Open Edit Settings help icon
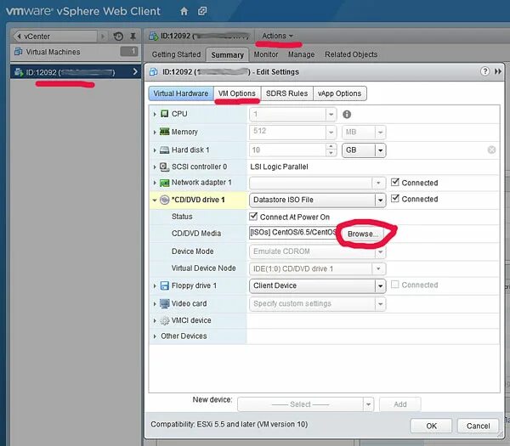510x446 pixels. (x=484, y=71)
